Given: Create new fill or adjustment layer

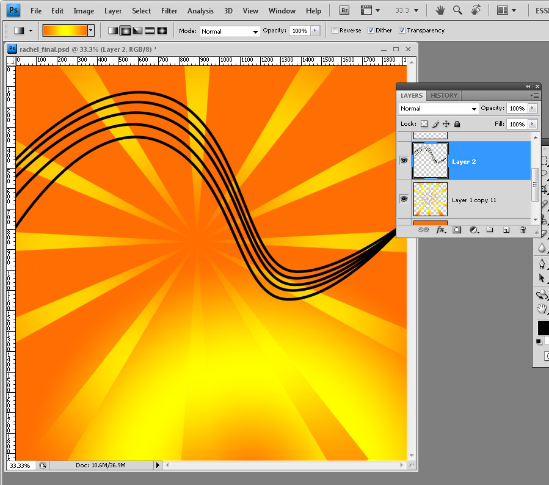Looking at the screenshot, I should pyautogui.click(x=474, y=230).
